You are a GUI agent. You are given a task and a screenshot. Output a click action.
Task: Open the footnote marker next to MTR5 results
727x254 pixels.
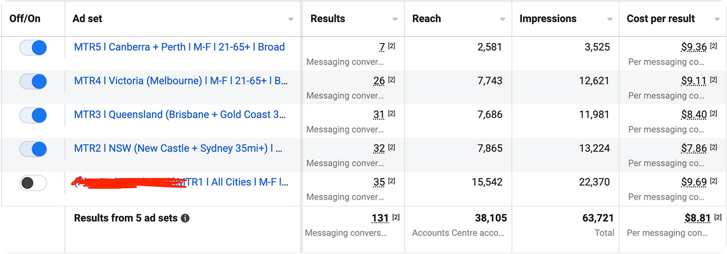tap(391, 46)
